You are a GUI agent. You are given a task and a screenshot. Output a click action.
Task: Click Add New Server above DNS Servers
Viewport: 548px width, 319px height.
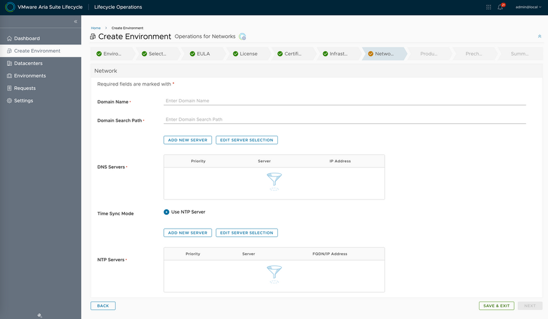tap(187, 140)
